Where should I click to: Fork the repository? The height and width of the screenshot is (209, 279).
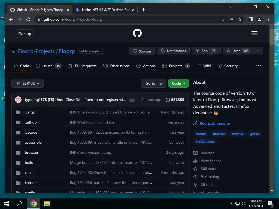point(206,51)
